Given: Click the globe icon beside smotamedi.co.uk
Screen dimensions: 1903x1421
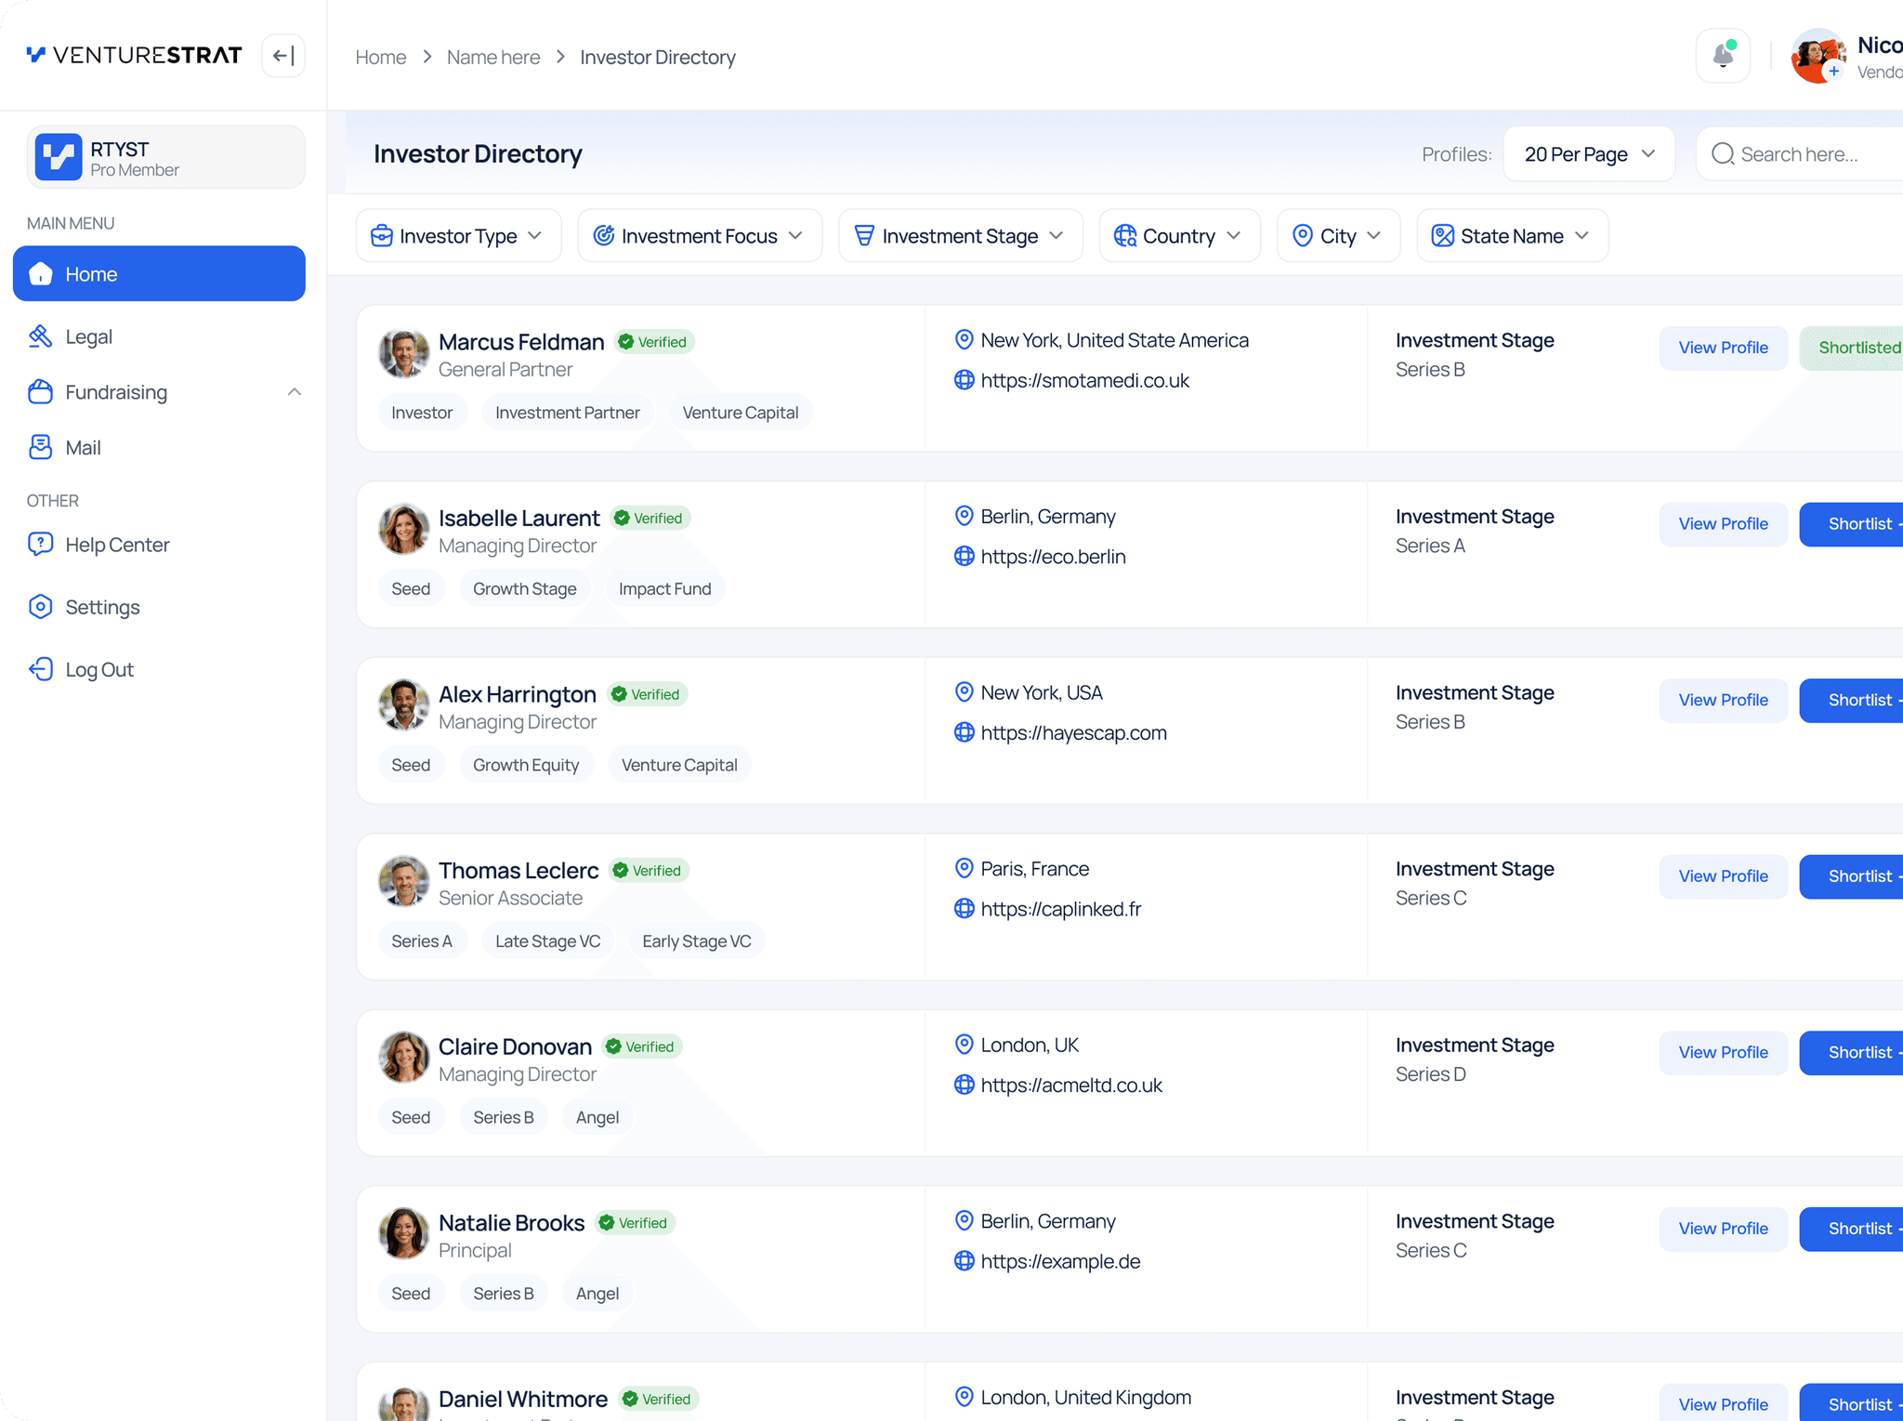Looking at the screenshot, I should tap(964, 380).
